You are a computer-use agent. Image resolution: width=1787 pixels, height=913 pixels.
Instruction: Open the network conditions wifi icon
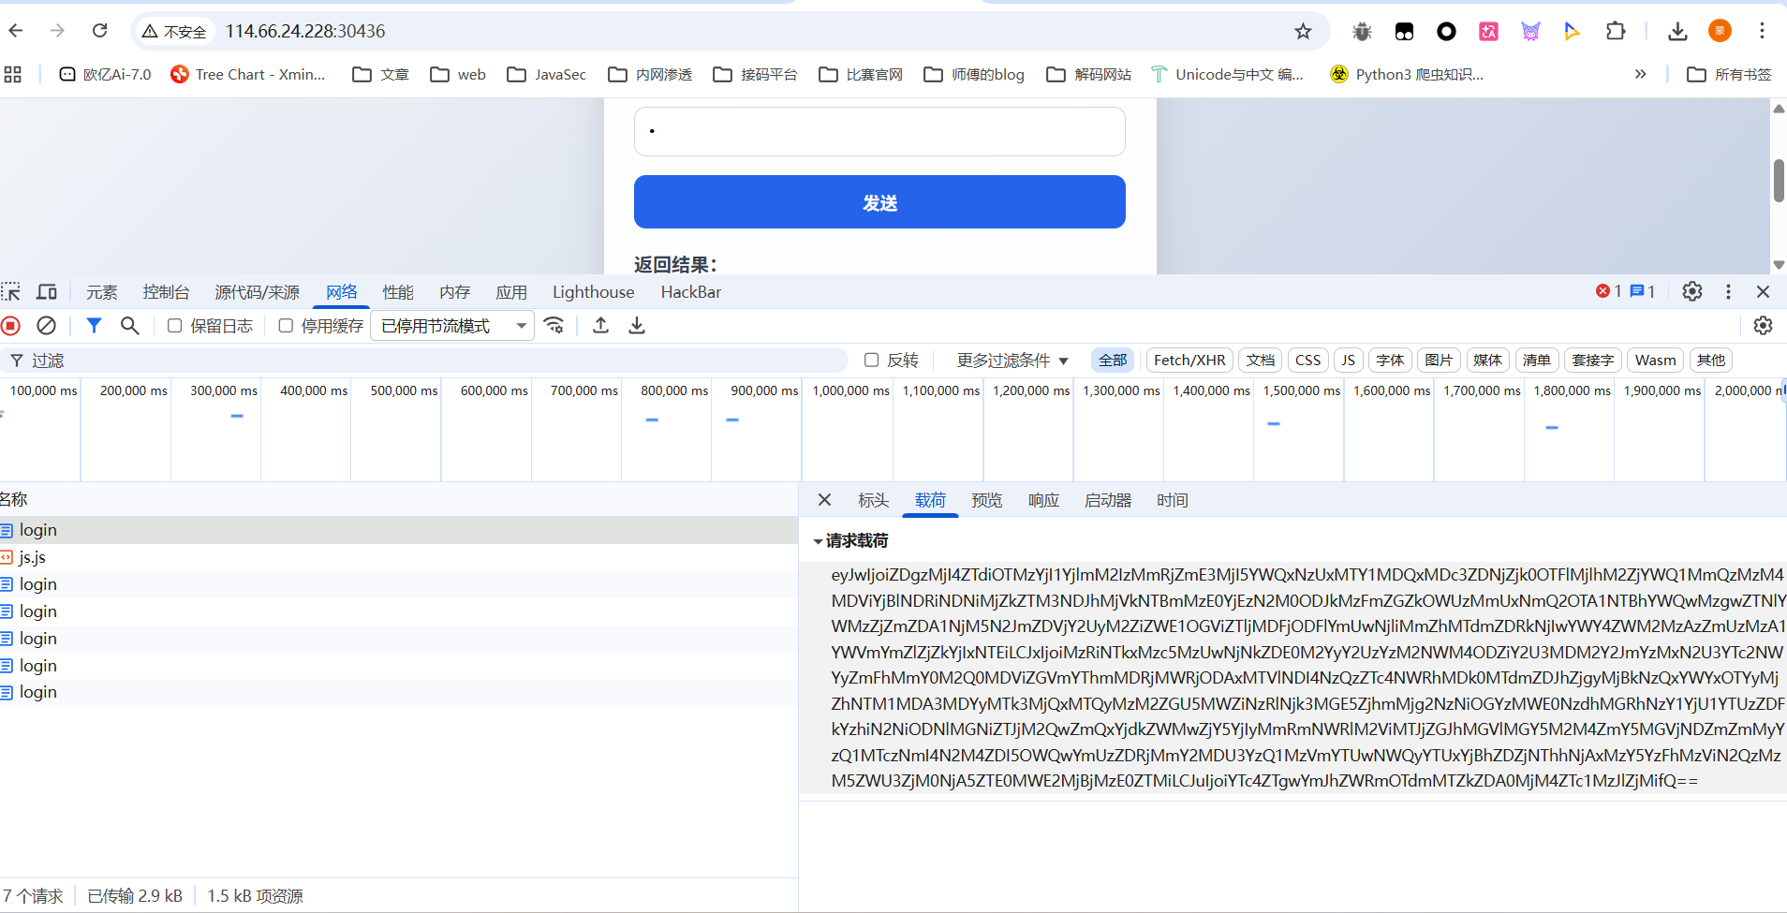[x=554, y=326]
